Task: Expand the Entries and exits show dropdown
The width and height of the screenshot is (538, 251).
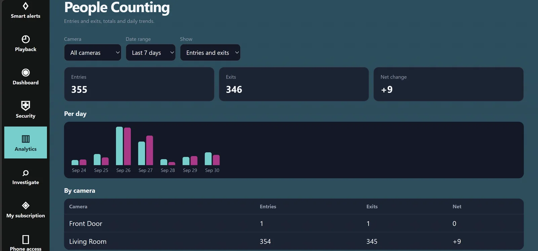Action: pos(210,53)
